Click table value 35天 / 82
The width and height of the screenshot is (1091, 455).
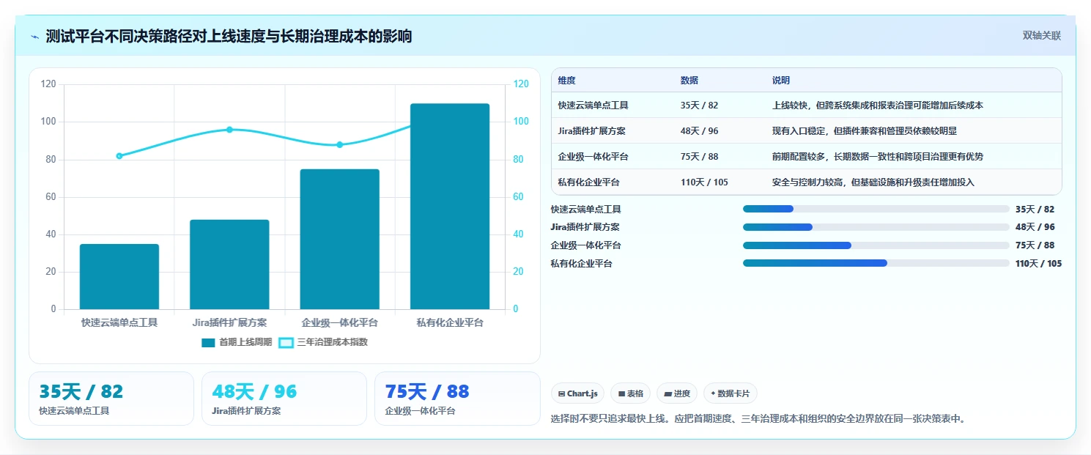coord(699,106)
